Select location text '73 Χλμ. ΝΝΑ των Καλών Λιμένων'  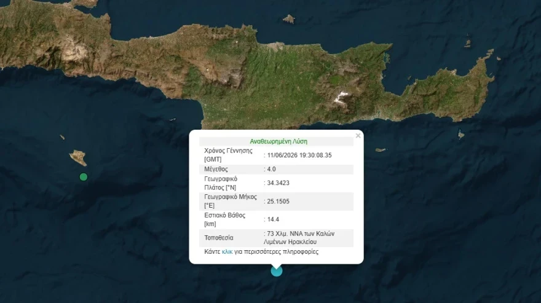click(x=299, y=238)
